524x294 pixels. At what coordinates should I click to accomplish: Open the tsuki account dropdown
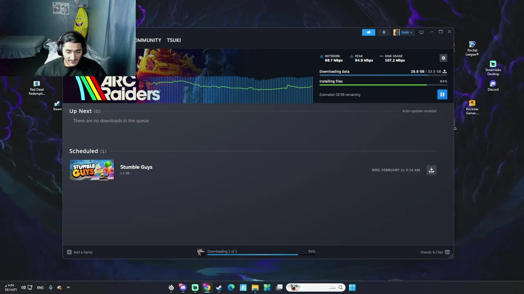[x=407, y=32]
